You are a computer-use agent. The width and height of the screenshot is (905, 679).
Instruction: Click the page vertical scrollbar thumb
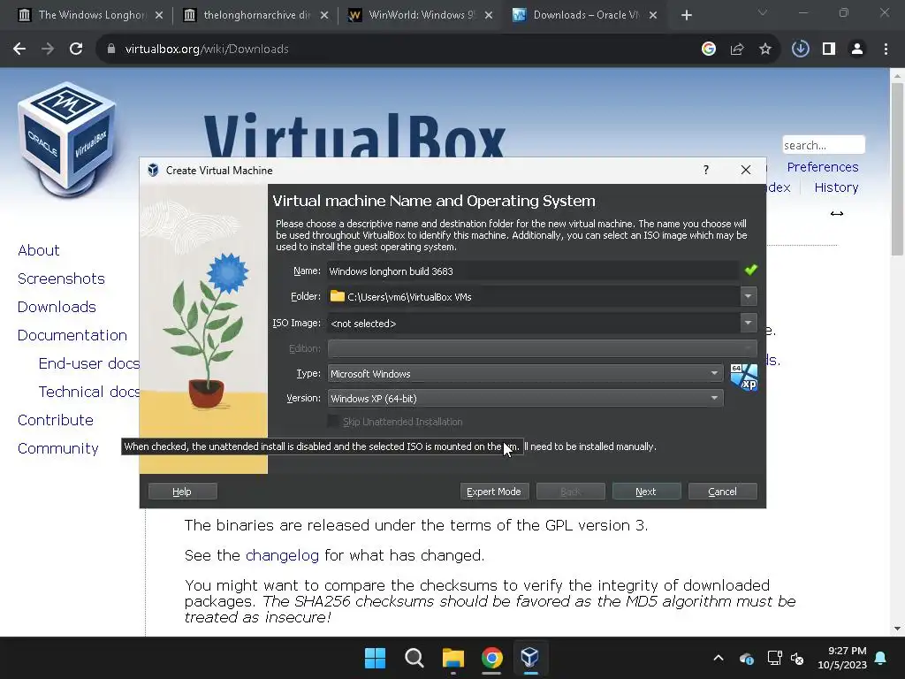[897, 169]
